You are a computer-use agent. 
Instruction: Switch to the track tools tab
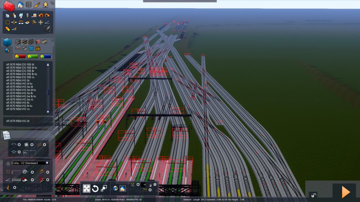(x=28, y=5)
